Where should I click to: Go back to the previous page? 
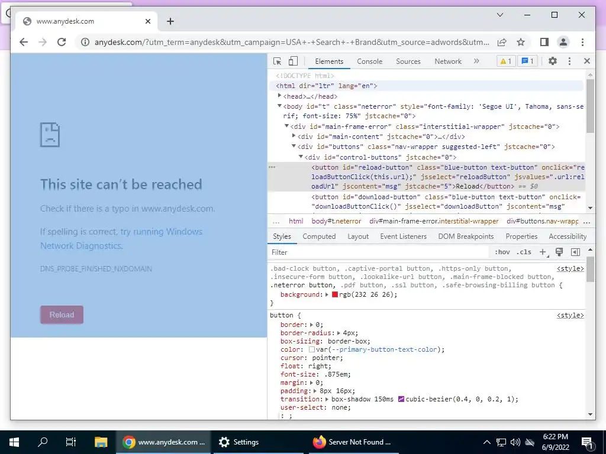(24, 42)
